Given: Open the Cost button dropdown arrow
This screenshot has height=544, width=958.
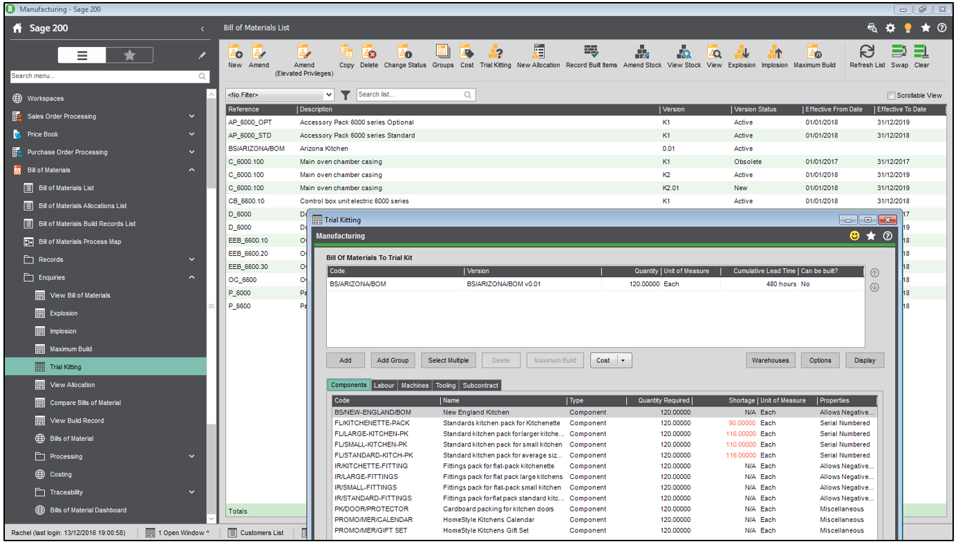Looking at the screenshot, I should click(x=623, y=360).
